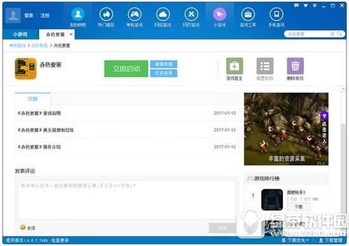The height and width of the screenshot is (246, 349).
Task: Click the gray submit comment button
Action: tap(222, 228)
